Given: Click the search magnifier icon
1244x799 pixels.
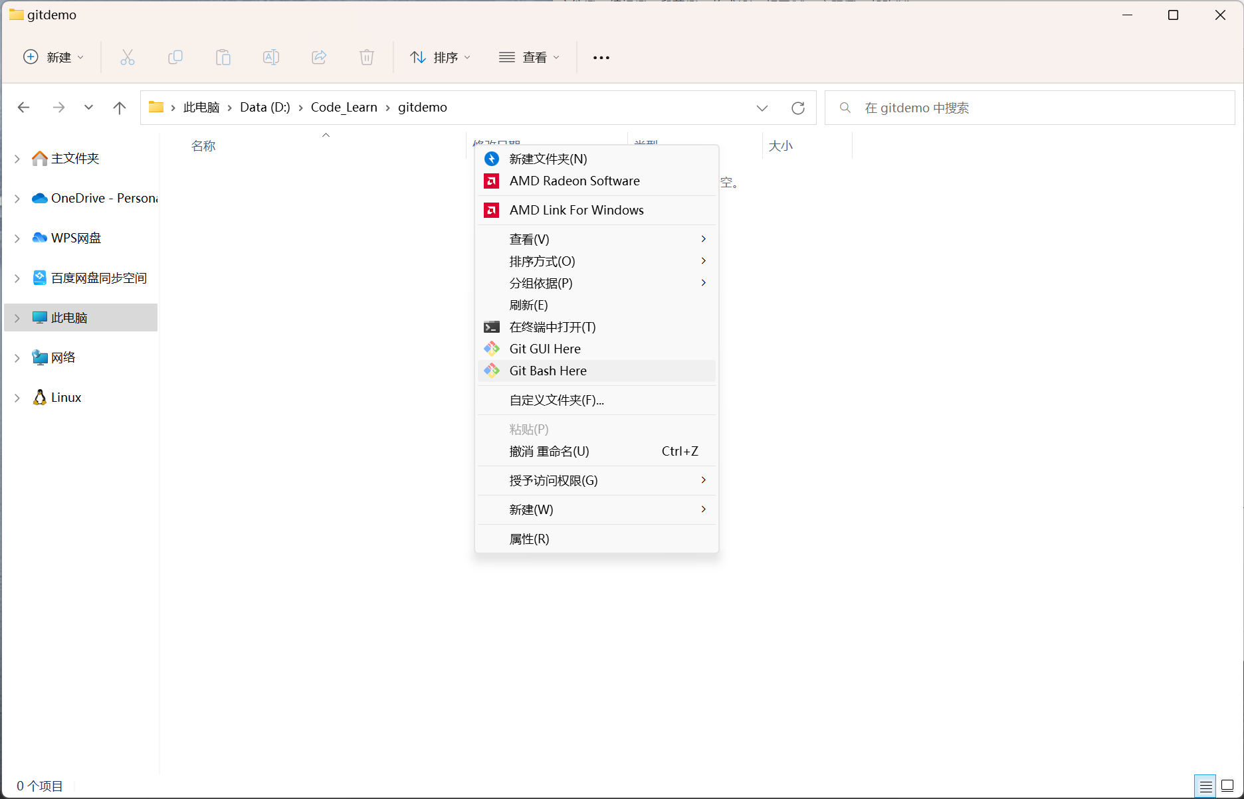Looking at the screenshot, I should click(x=845, y=108).
